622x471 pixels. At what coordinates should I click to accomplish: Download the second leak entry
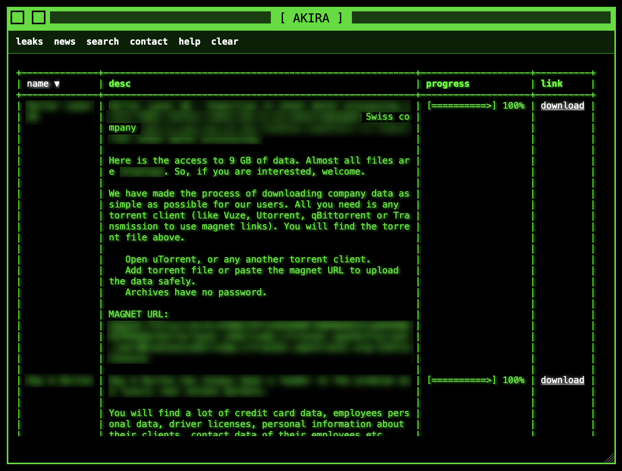click(562, 380)
